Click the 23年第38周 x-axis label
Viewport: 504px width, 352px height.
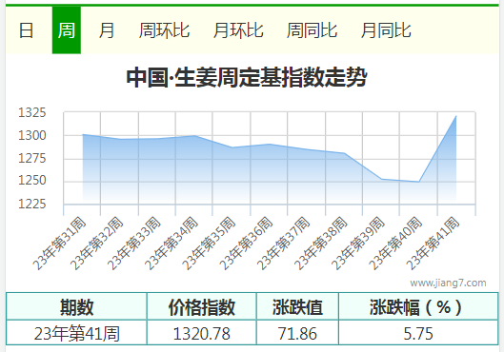tap(321, 244)
